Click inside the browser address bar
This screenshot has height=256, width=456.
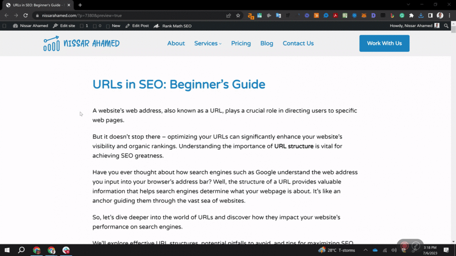(134, 15)
